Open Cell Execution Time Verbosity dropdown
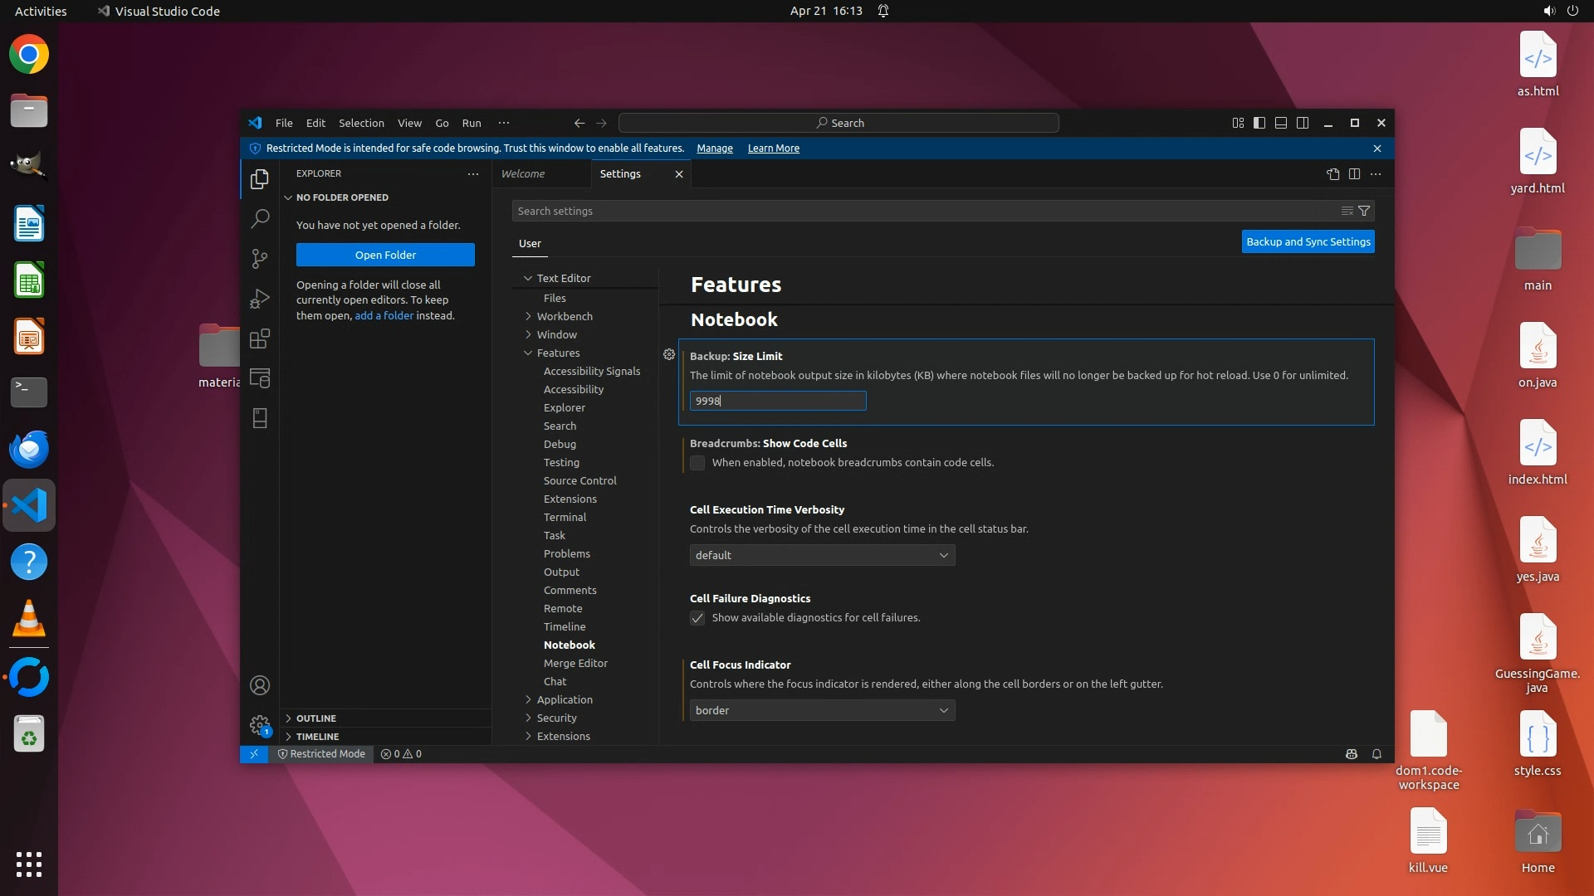 (x=822, y=555)
